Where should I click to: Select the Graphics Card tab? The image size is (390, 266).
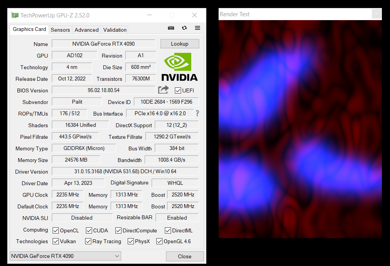point(29,29)
